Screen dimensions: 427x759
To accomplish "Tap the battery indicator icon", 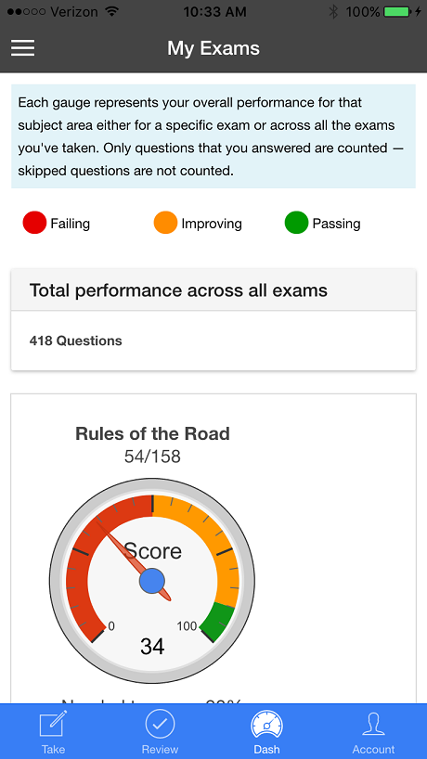I will (x=399, y=12).
